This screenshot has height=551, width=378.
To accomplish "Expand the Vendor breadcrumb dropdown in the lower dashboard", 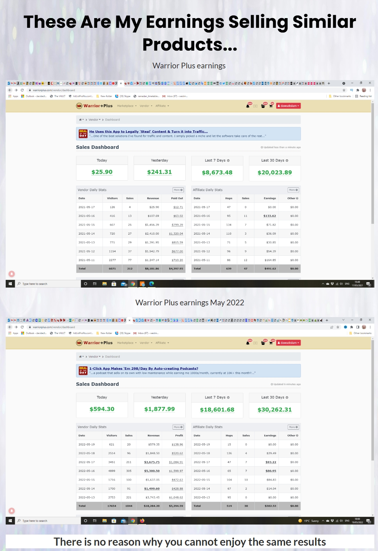I will click(94, 357).
